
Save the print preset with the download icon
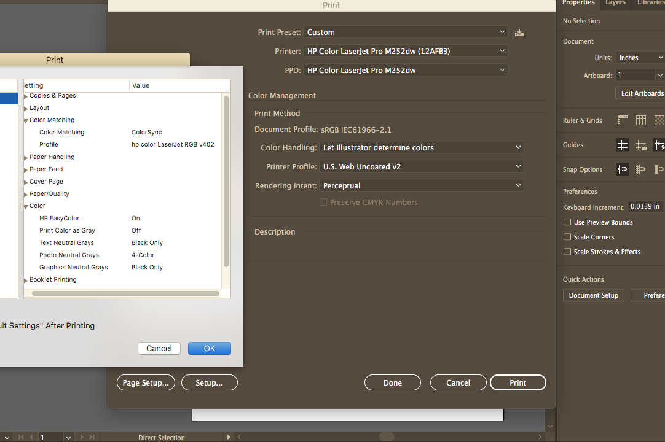(519, 33)
